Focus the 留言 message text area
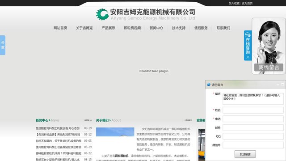The height and width of the screenshot is (161, 286). [253, 99]
